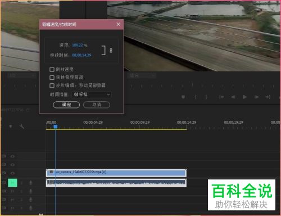Add marker in program monitor controls

coord(183,97)
